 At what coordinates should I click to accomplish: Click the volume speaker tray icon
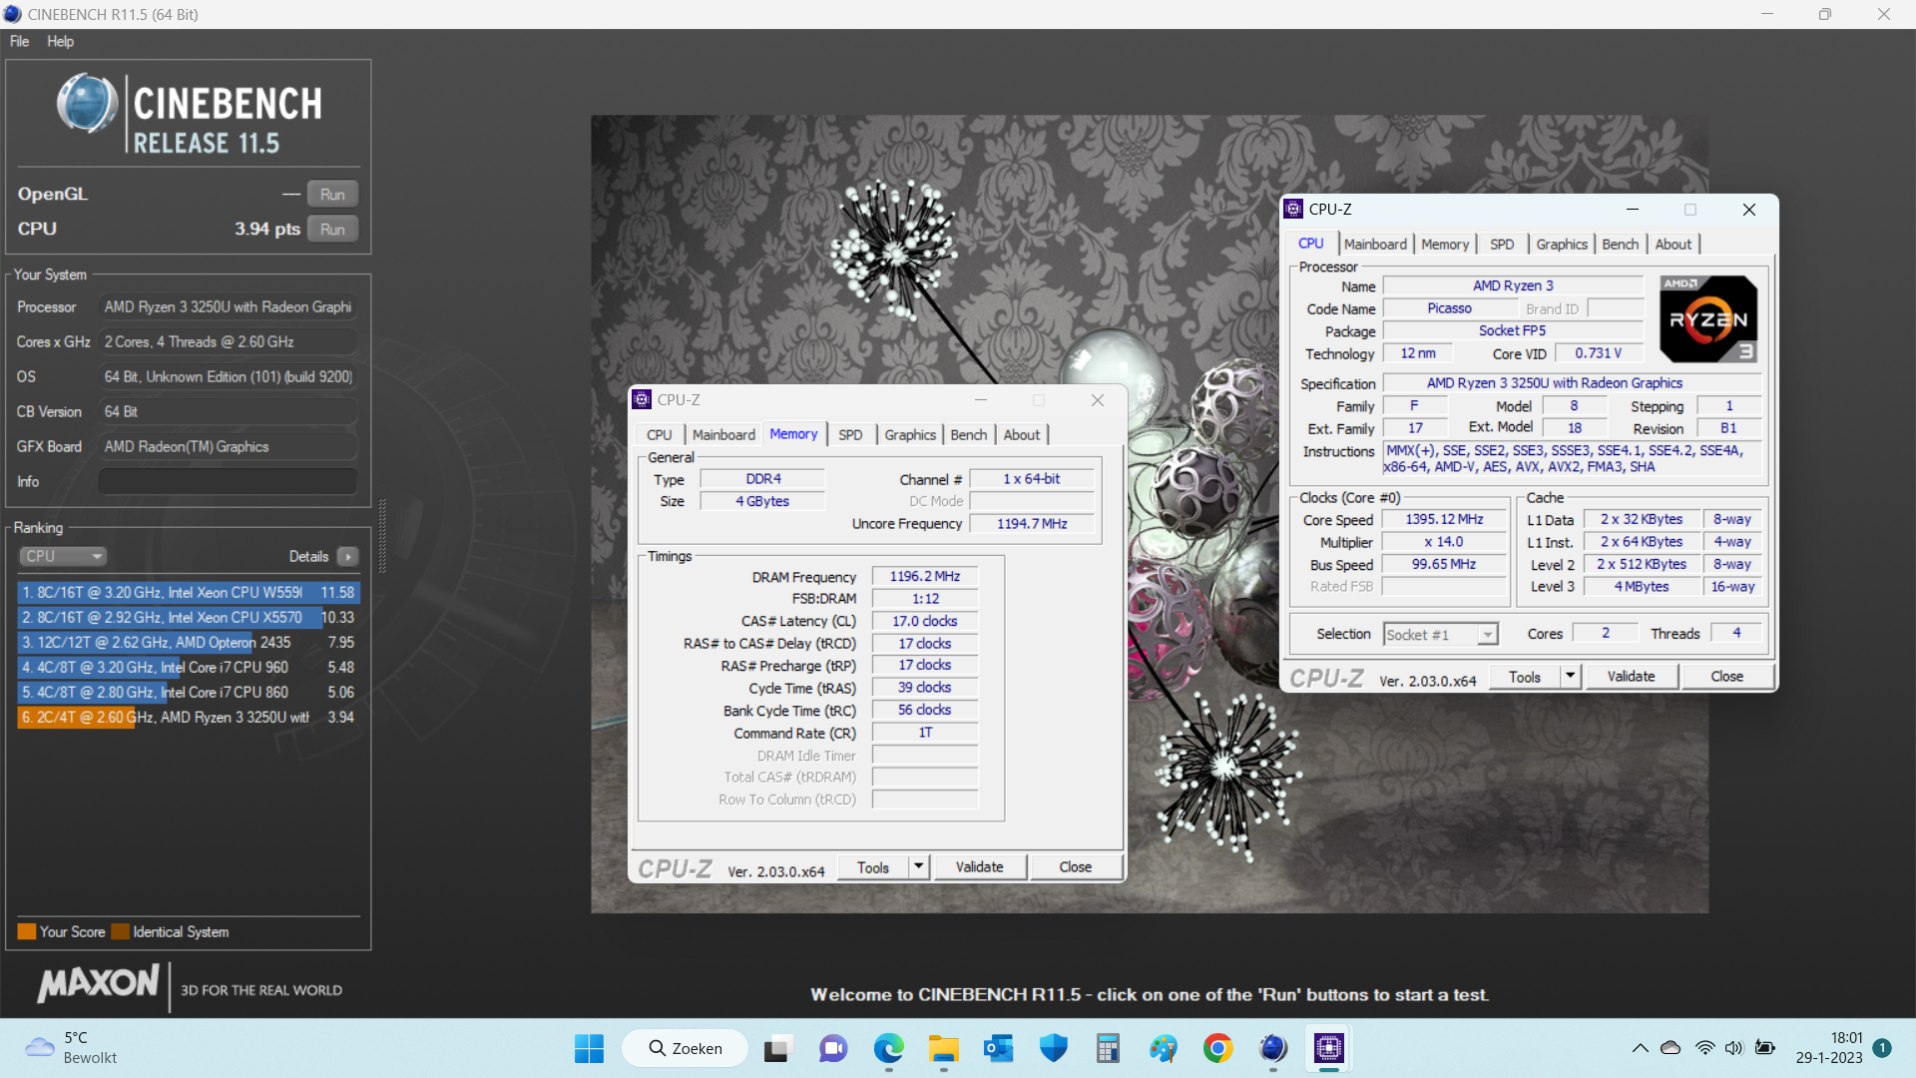click(x=1734, y=1048)
